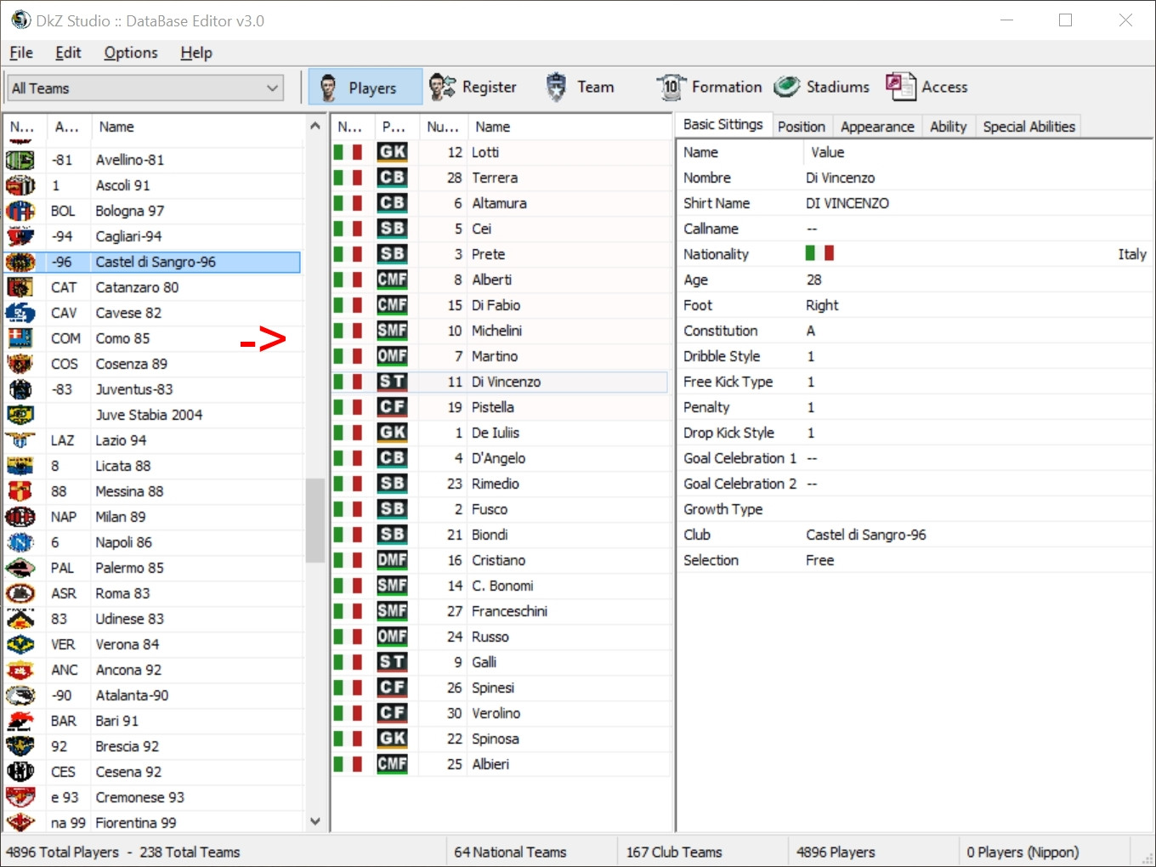Screen dimensions: 1156x867
Task: Click the GK position badge for Lotti
Action: (393, 152)
